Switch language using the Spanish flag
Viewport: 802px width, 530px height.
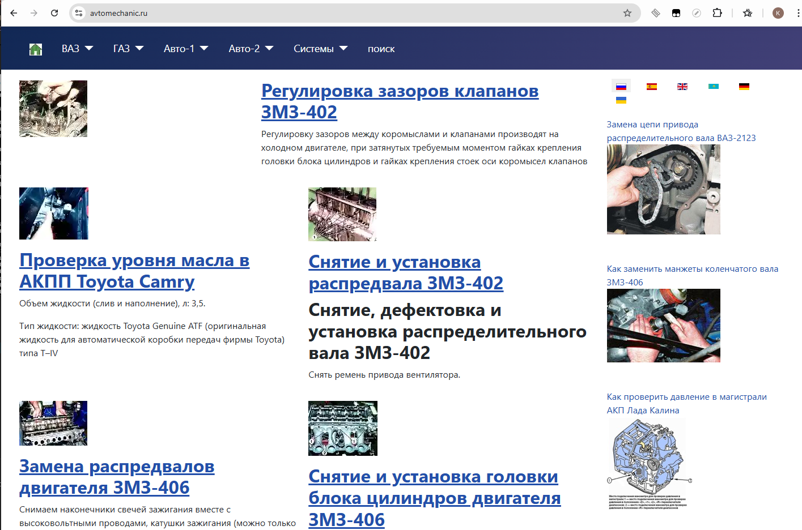pyautogui.click(x=652, y=87)
